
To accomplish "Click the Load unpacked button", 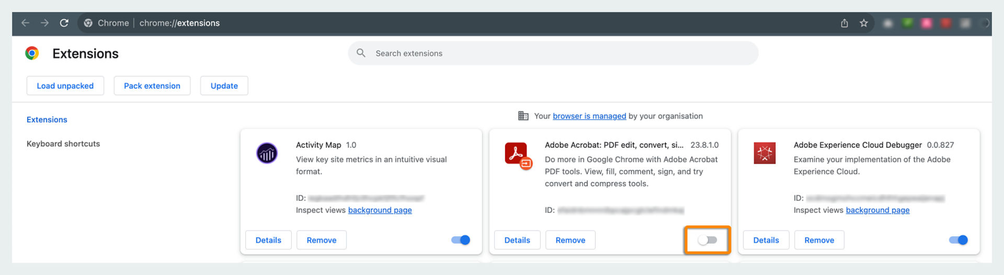I will pyautogui.click(x=65, y=86).
